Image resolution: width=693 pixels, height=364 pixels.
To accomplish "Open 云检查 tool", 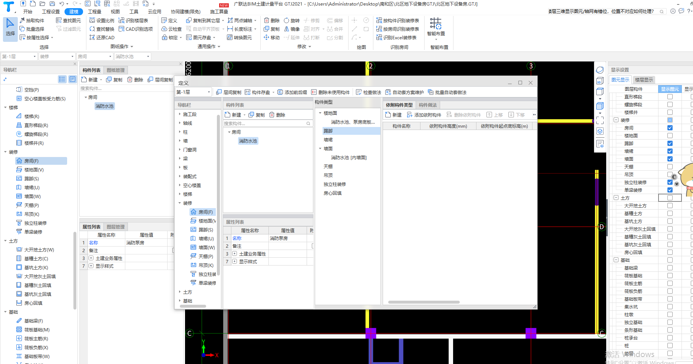I will point(171,29).
